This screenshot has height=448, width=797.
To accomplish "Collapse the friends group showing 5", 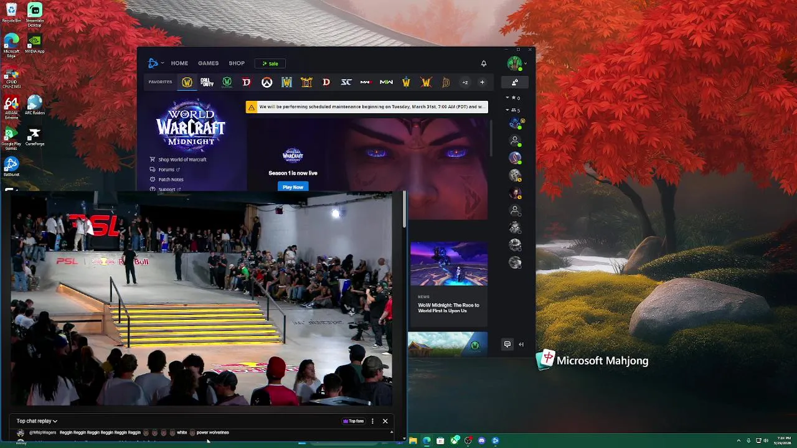I will click(513, 110).
